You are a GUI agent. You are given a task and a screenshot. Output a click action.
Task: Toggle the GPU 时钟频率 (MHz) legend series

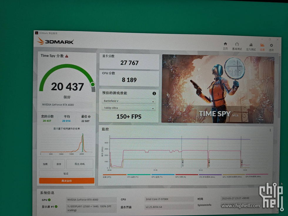[x=257, y=176]
